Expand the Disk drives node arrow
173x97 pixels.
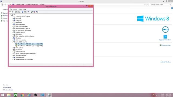12,23
